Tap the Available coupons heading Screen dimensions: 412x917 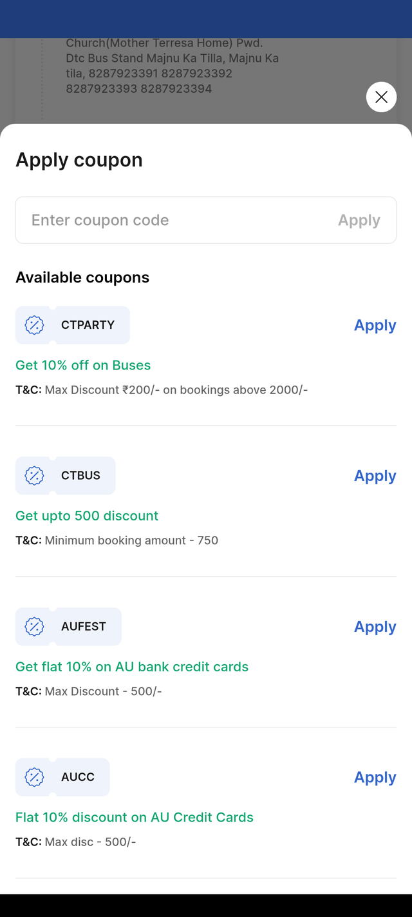click(82, 277)
